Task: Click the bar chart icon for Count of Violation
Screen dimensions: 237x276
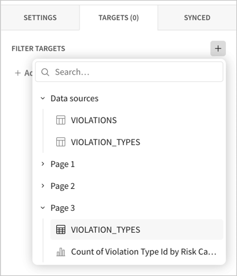Action: [x=61, y=251]
